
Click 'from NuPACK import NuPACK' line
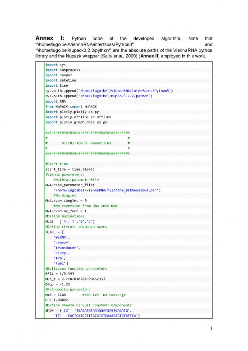point(71,107)
